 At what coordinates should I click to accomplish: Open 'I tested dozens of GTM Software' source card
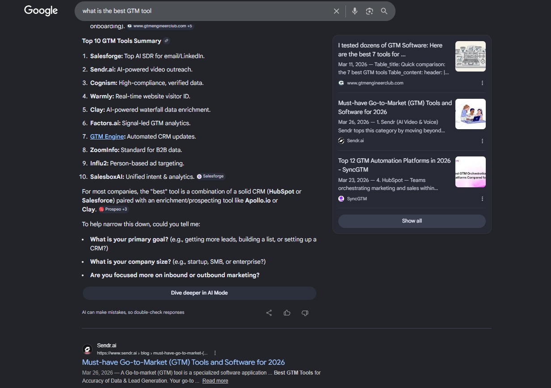click(394, 50)
